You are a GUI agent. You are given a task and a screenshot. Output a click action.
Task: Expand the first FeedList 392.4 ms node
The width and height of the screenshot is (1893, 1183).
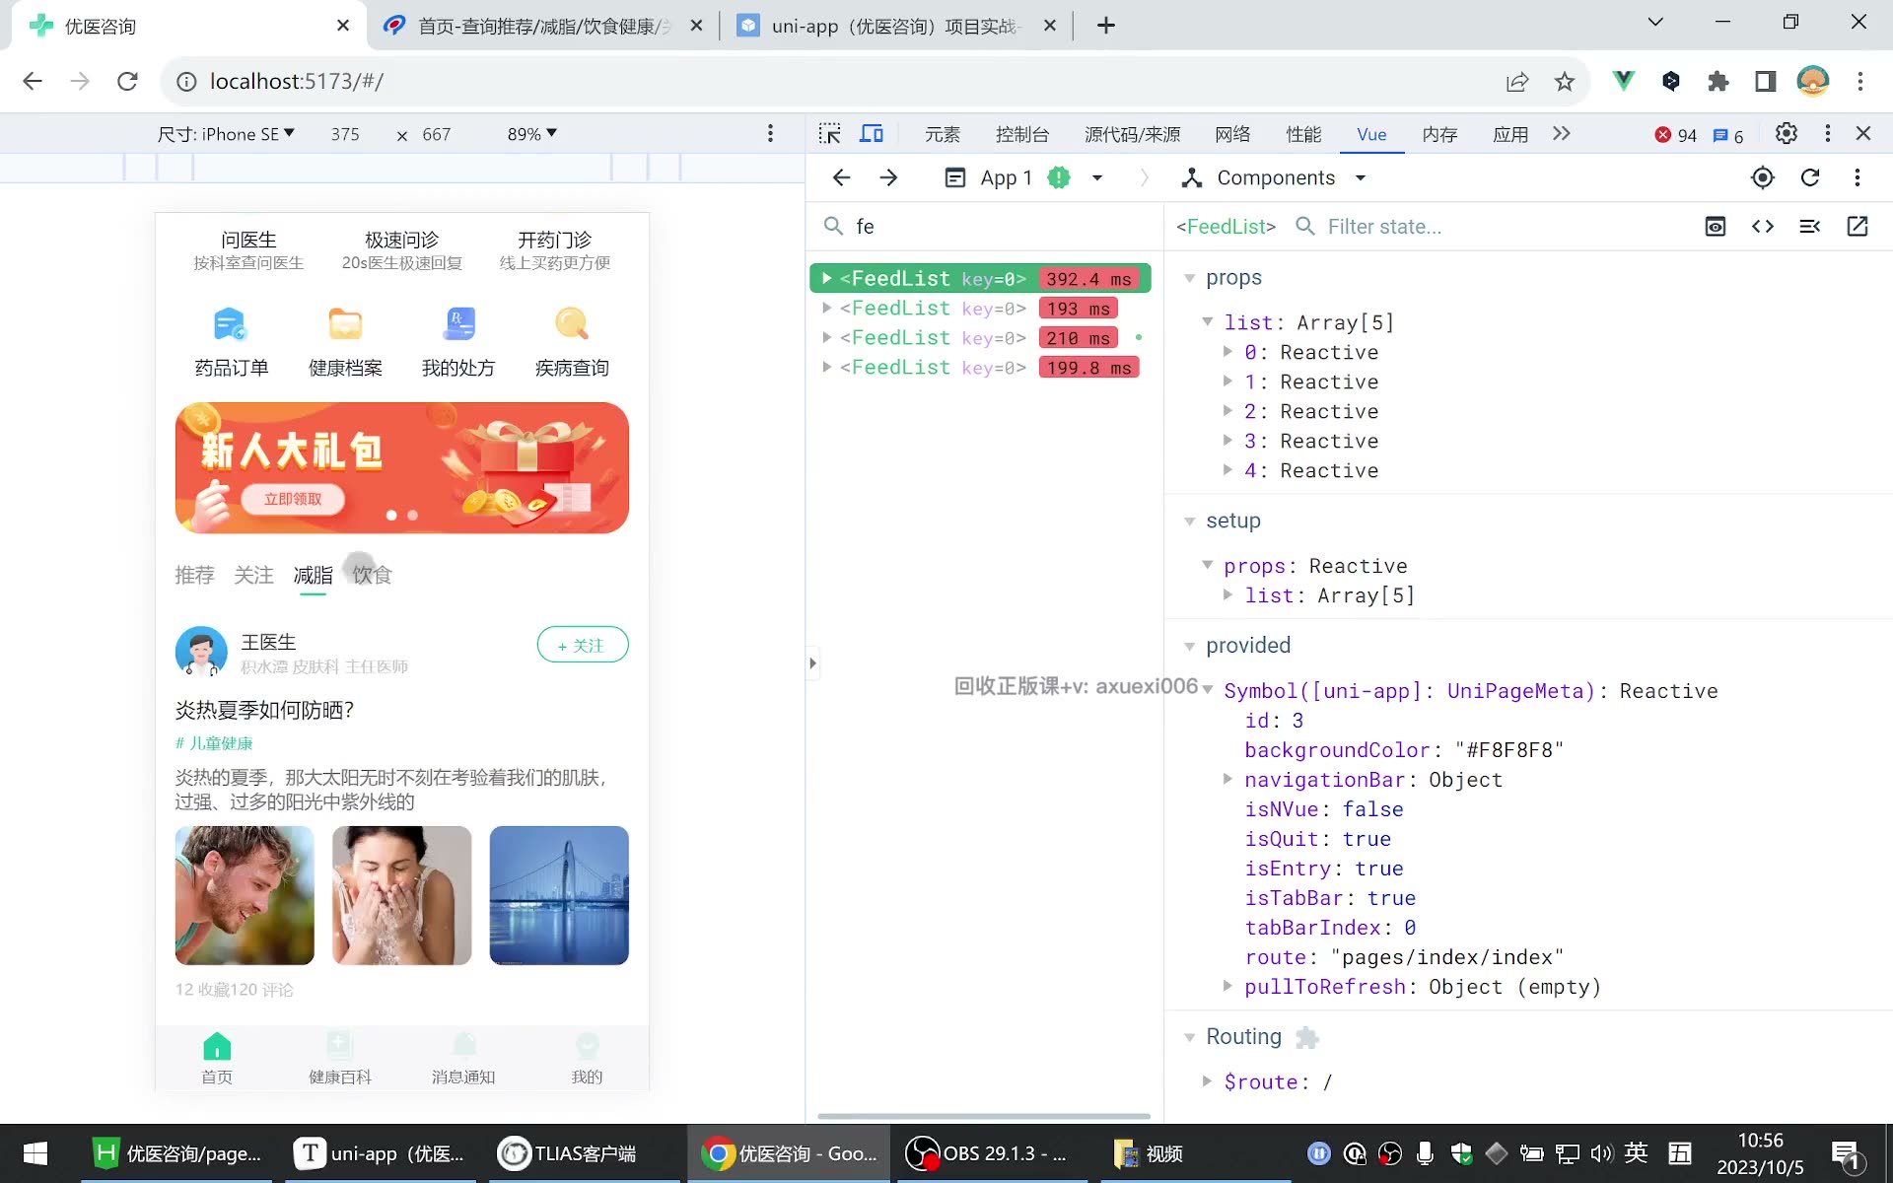click(827, 279)
